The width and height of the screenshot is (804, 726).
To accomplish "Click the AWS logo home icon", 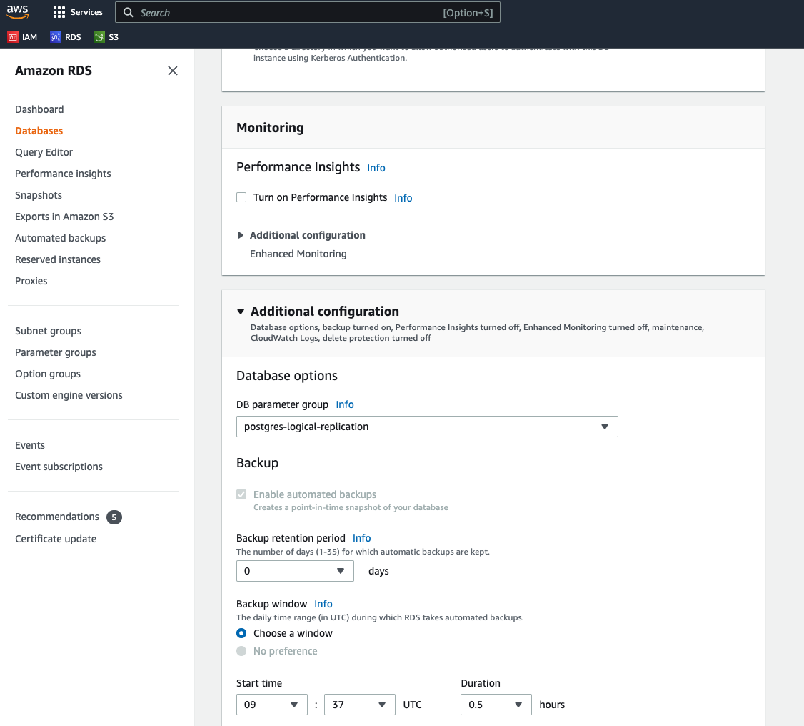I will (x=17, y=12).
